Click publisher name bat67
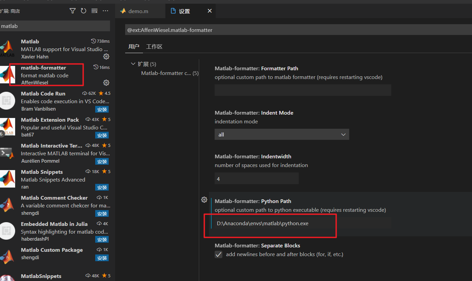472x281 pixels. click(28, 135)
